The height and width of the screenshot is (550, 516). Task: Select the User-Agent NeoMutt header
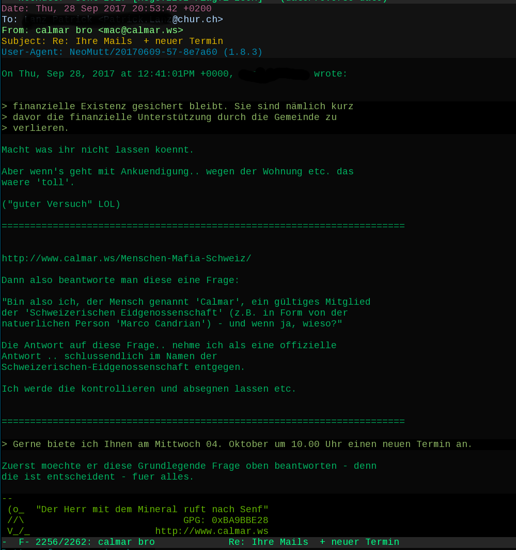(132, 52)
